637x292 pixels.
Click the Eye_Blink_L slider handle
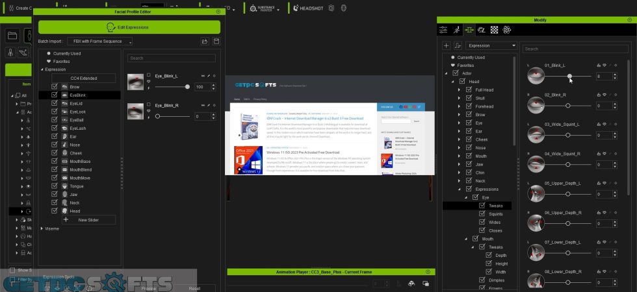pyautogui.click(x=187, y=87)
